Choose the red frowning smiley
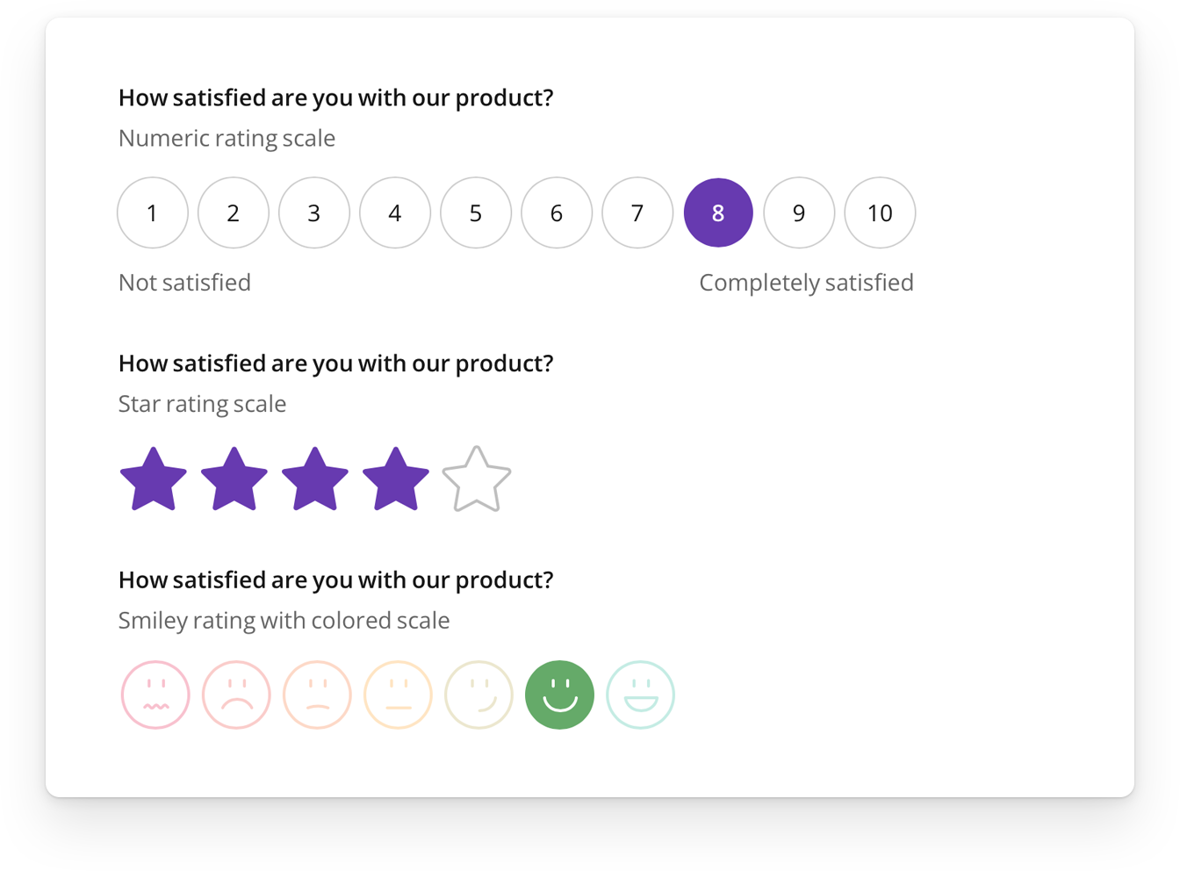The height and width of the screenshot is (871, 1180). point(236,695)
